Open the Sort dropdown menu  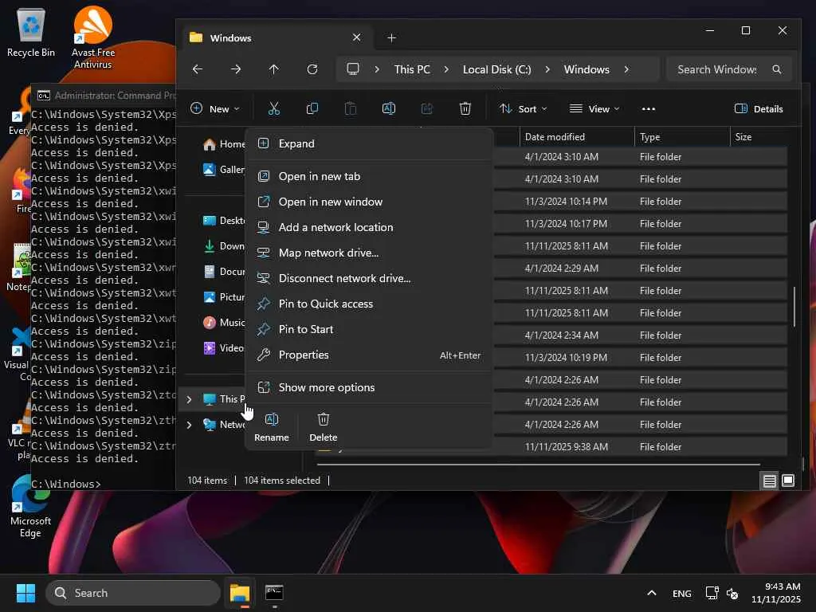click(x=524, y=108)
